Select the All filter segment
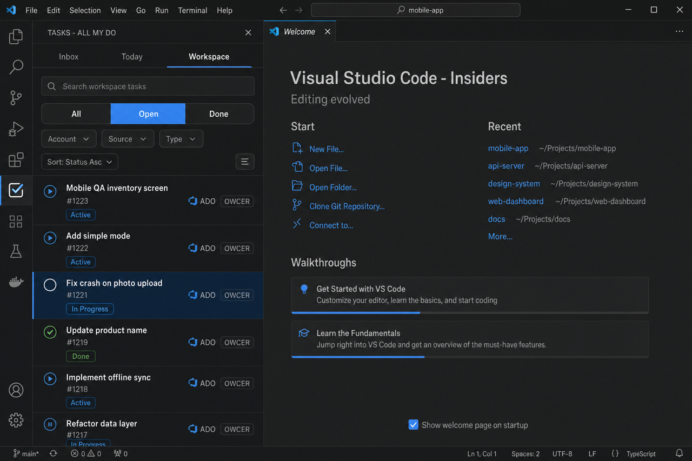Viewport: 692px width, 461px height. [76, 114]
